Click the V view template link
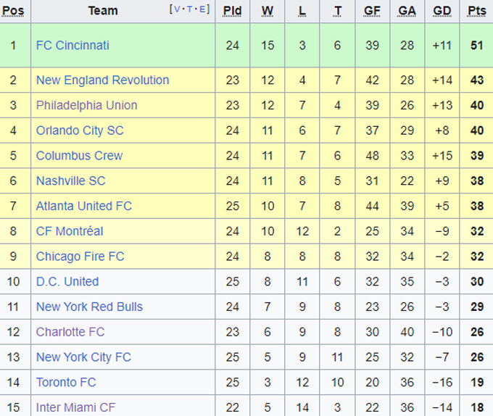 176,9
